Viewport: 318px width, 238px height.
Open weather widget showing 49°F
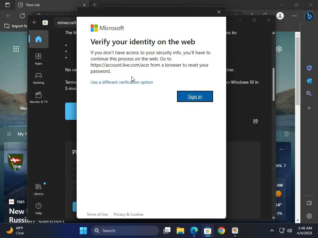pos(15,231)
